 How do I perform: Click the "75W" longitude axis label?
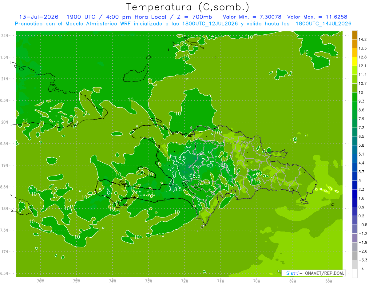77,281
